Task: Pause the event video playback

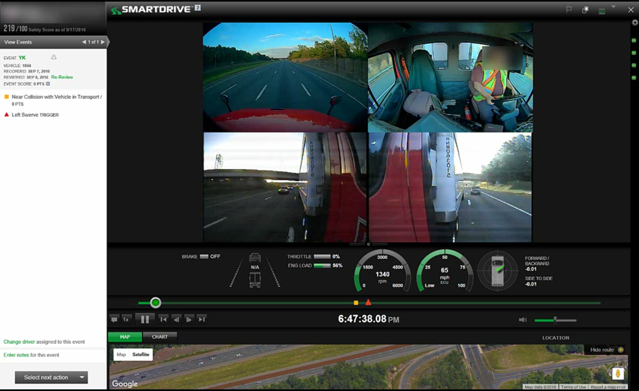Action: tap(145, 319)
